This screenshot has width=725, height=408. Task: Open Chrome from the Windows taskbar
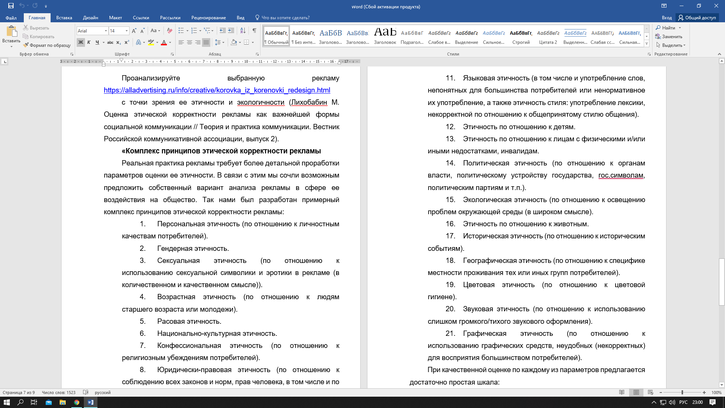pos(77,402)
